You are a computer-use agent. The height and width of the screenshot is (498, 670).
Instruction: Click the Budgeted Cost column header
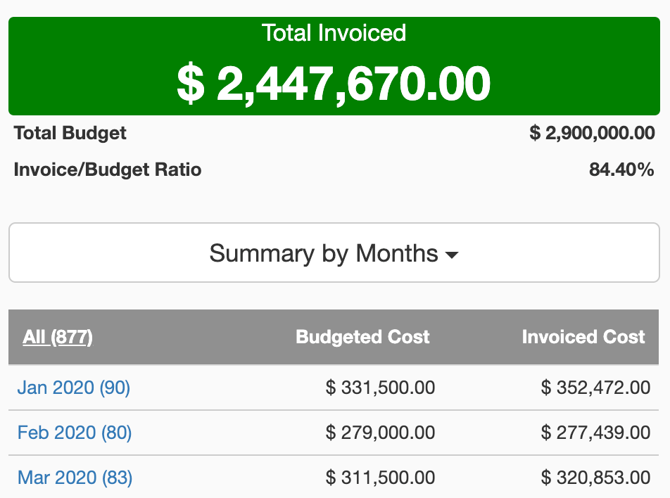(362, 337)
